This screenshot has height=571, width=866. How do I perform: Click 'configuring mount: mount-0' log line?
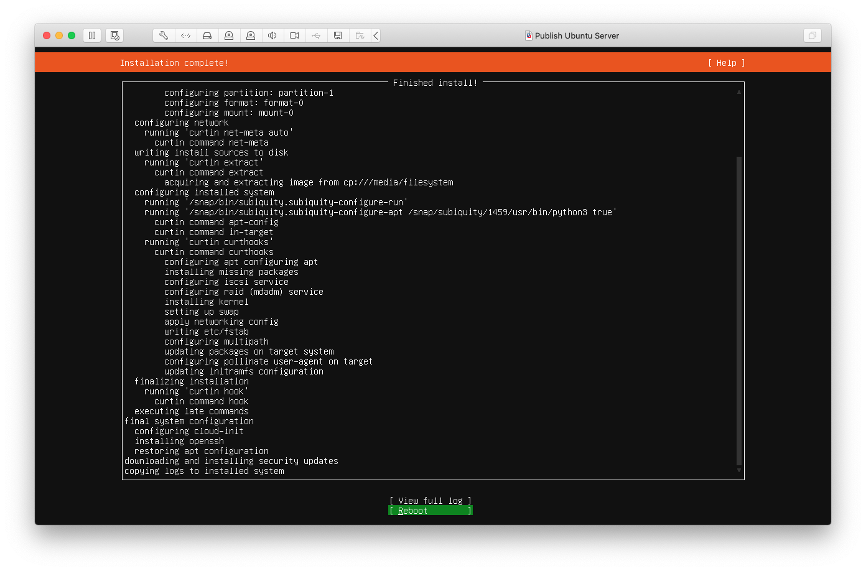tap(229, 113)
